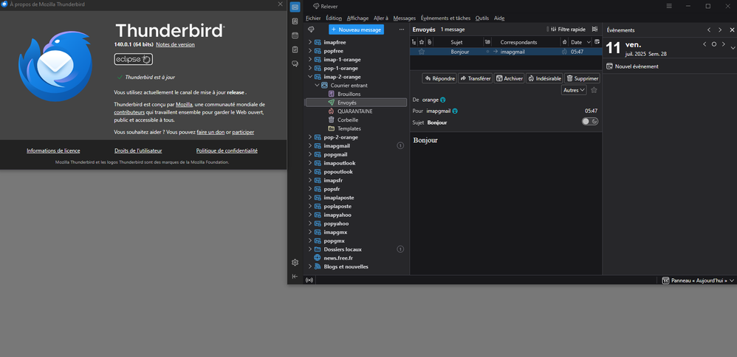Open the Outils menu
737x357 pixels.
point(481,18)
